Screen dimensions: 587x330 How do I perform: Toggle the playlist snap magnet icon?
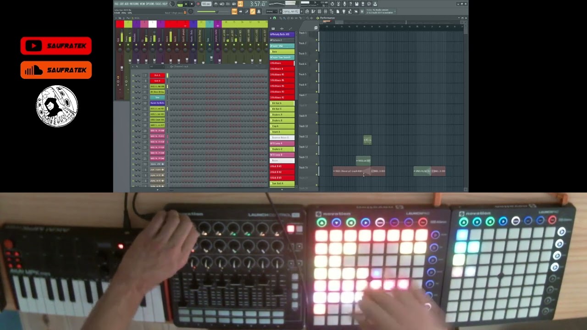[x=275, y=18]
